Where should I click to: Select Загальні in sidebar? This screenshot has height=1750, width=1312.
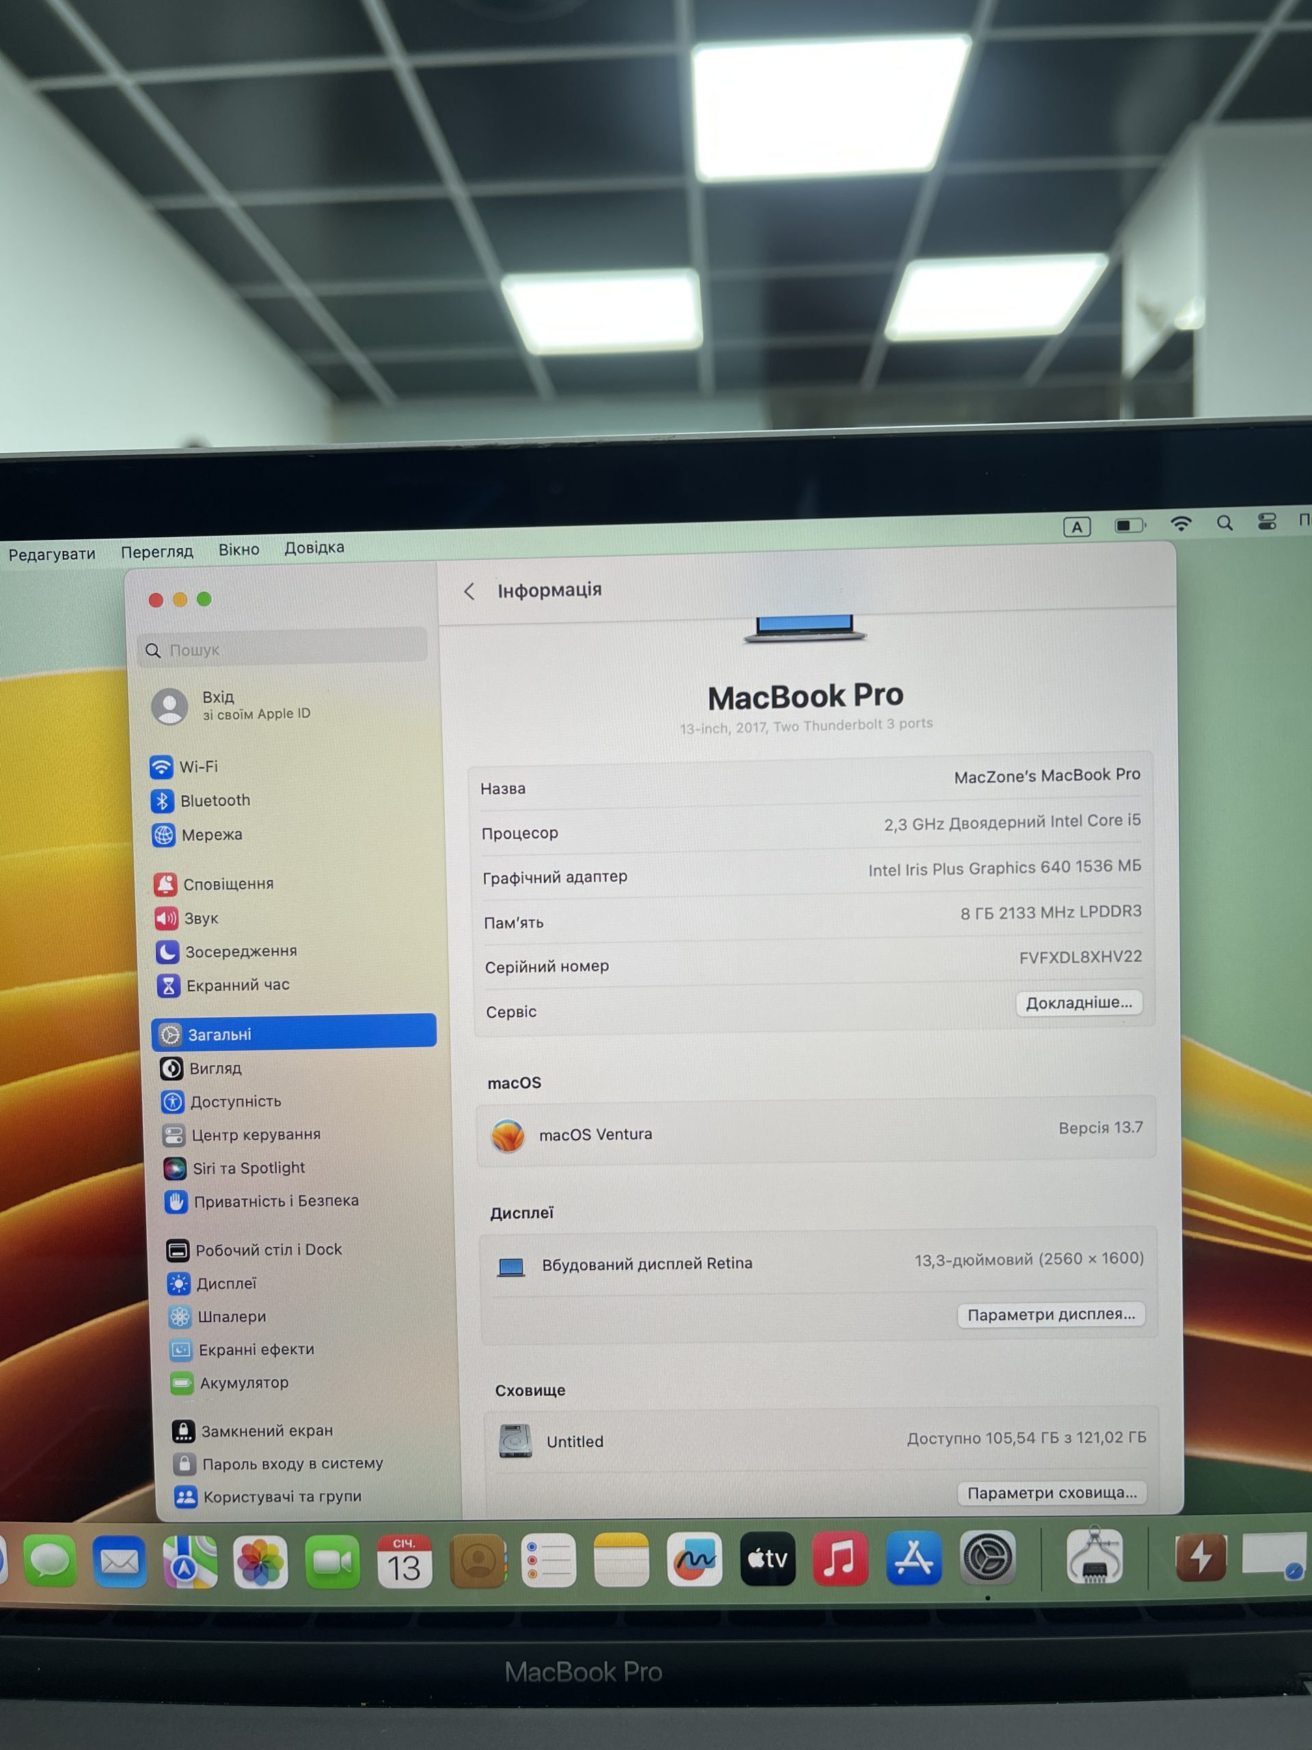click(293, 1032)
